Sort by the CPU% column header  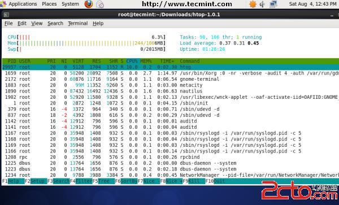(132, 61)
